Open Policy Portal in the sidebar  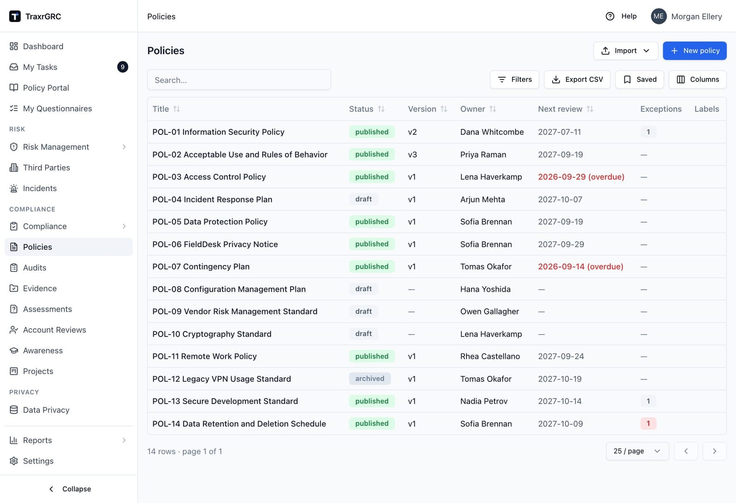coord(69,87)
